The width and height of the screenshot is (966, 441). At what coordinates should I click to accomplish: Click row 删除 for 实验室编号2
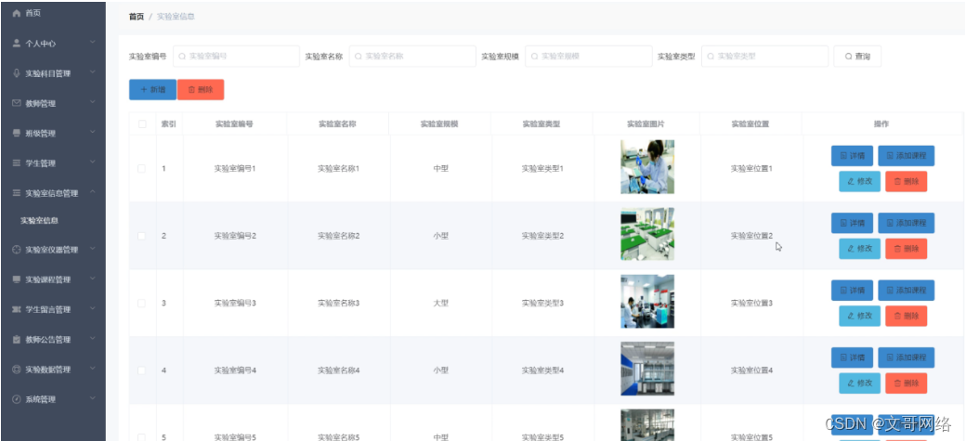pos(907,248)
